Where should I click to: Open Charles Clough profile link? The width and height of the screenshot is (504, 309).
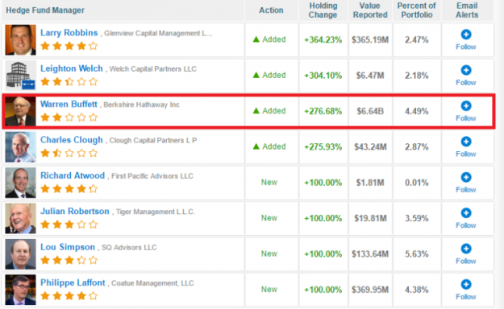(x=71, y=140)
